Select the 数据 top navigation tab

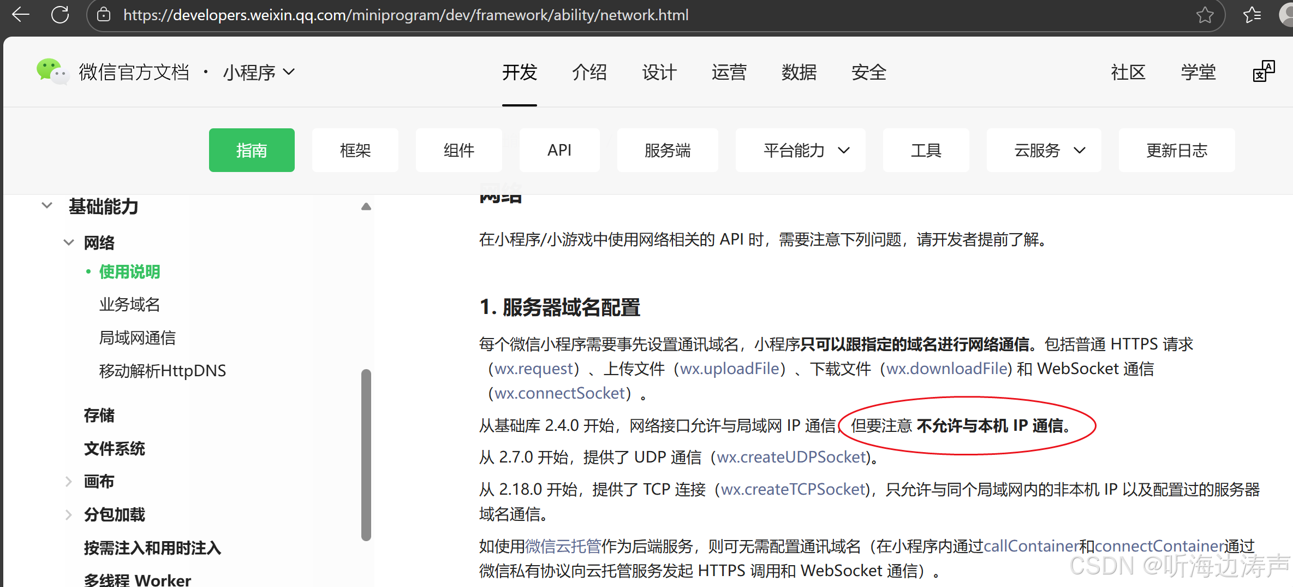point(799,72)
